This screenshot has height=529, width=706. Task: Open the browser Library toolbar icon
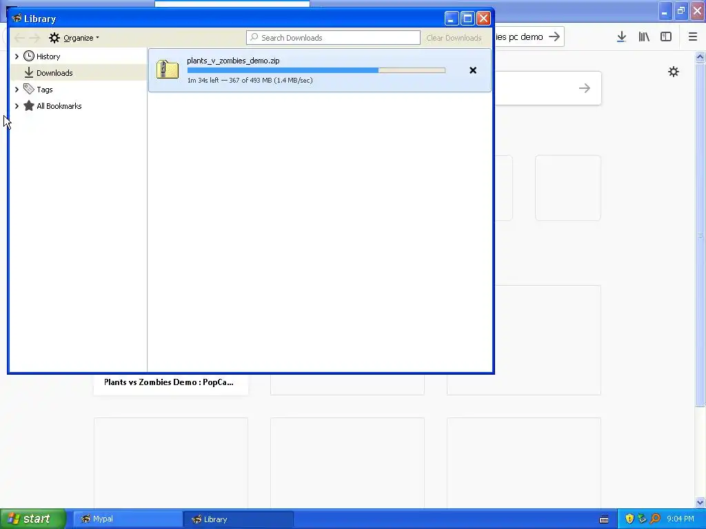(x=644, y=37)
